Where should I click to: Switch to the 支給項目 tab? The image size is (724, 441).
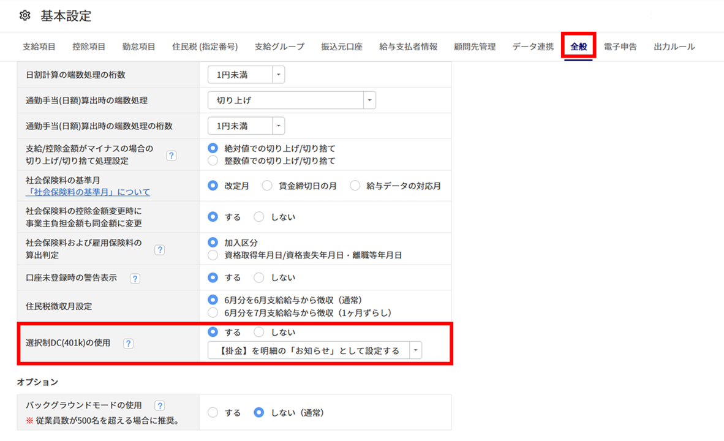39,47
